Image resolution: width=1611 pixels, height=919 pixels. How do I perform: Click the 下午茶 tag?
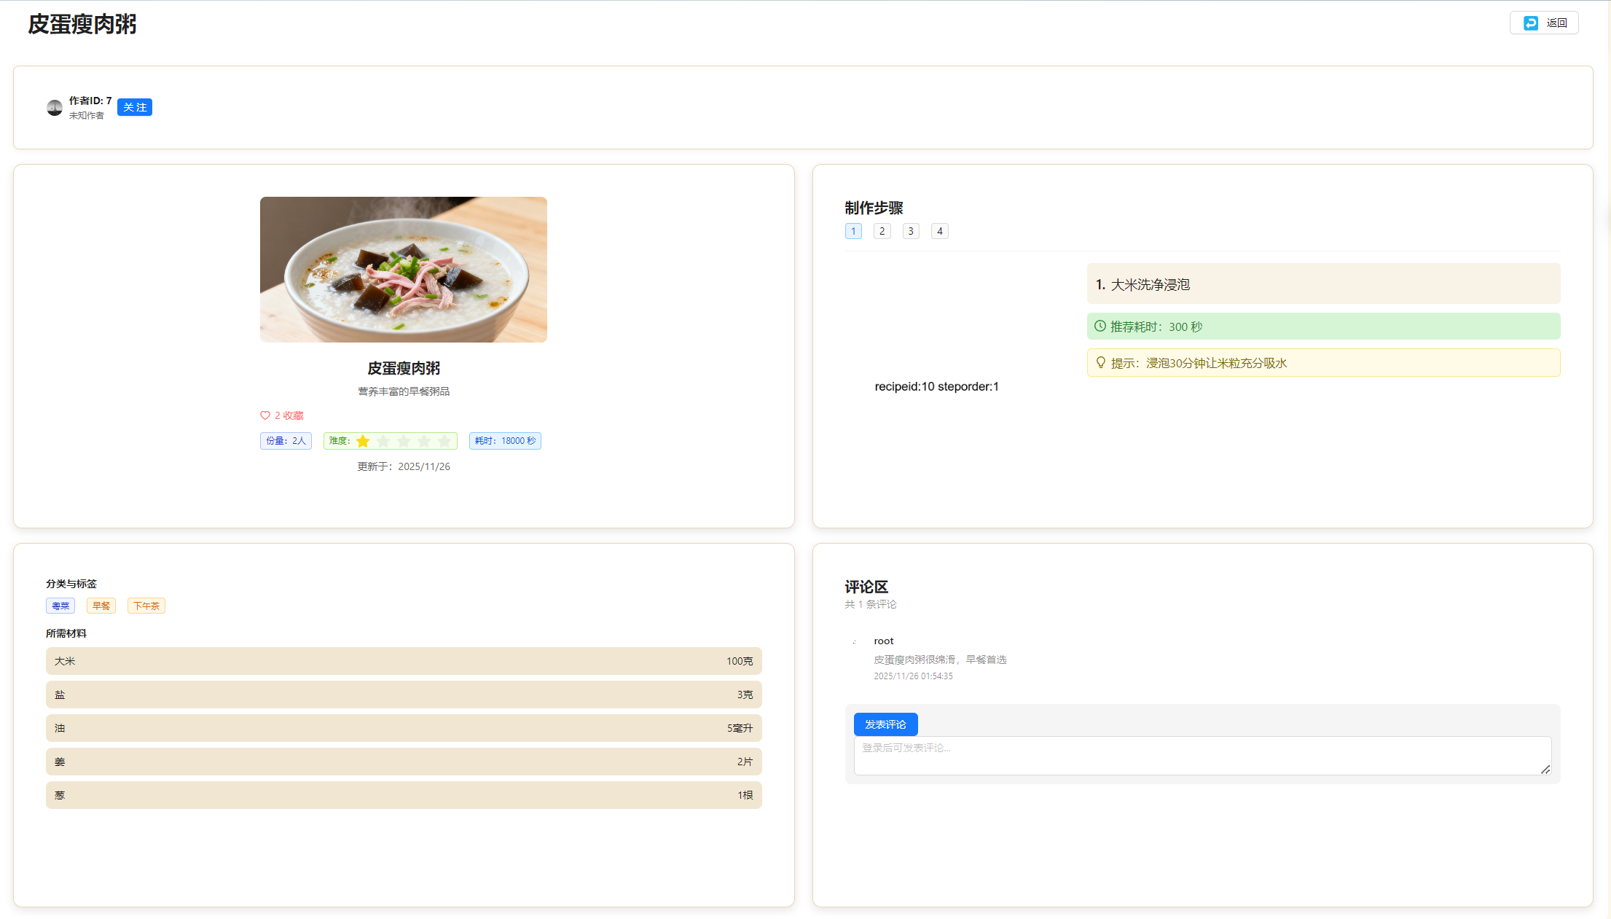pos(146,606)
